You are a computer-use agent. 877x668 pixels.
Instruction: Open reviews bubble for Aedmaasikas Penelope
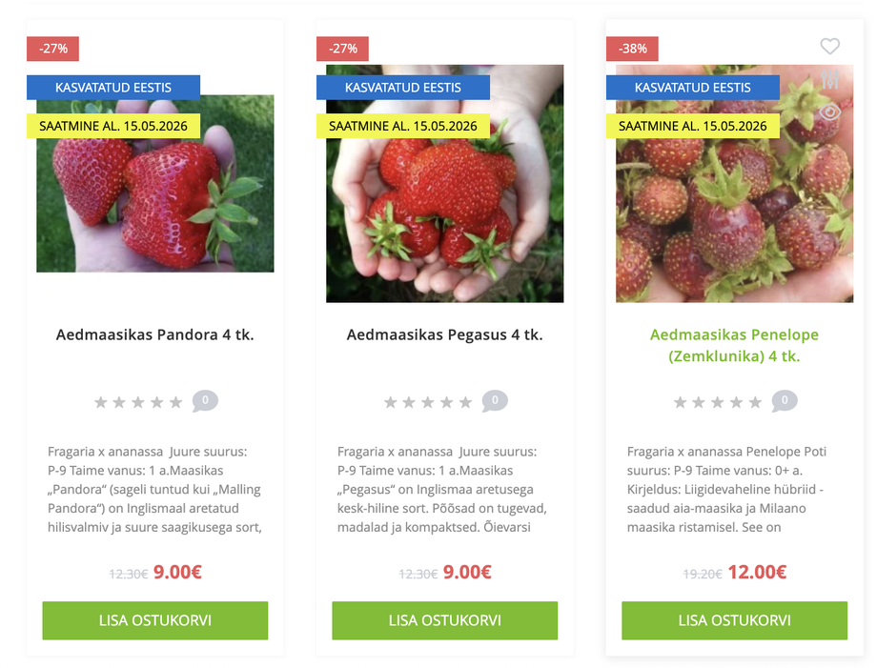tap(785, 401)
